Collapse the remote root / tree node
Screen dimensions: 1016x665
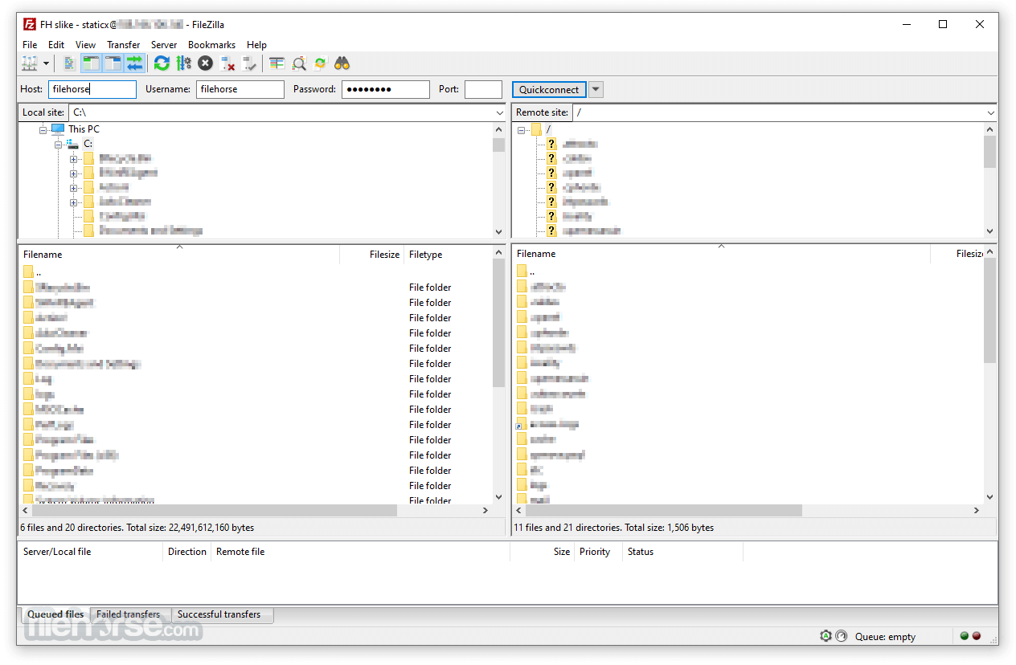click(x=521, y=129)
